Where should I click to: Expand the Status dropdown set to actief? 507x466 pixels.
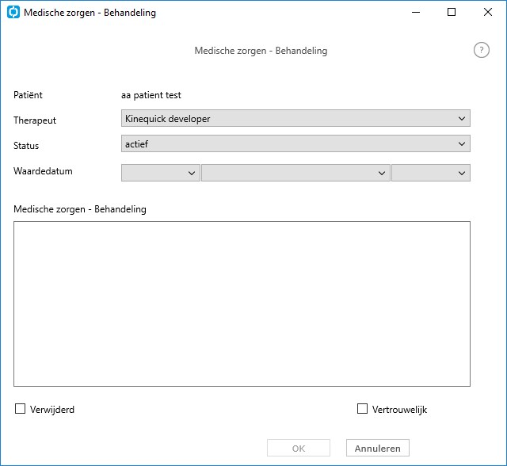click(x=295, y=143)
